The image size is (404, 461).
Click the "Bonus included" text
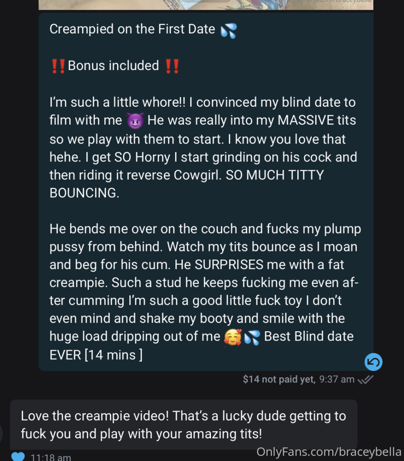[x=113, y=66]
